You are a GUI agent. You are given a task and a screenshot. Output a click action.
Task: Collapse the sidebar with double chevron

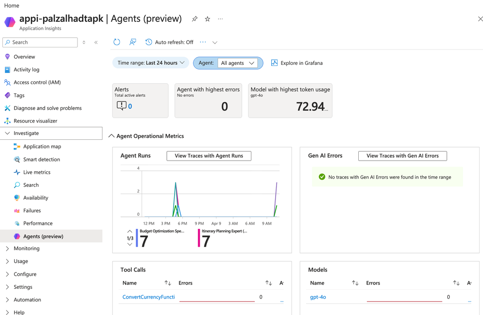(96, 42)
